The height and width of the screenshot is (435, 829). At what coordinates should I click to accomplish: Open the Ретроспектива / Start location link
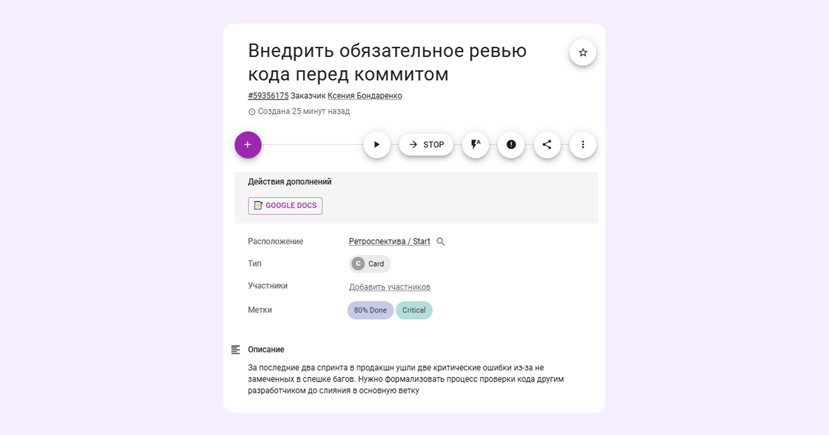[389, 242]
